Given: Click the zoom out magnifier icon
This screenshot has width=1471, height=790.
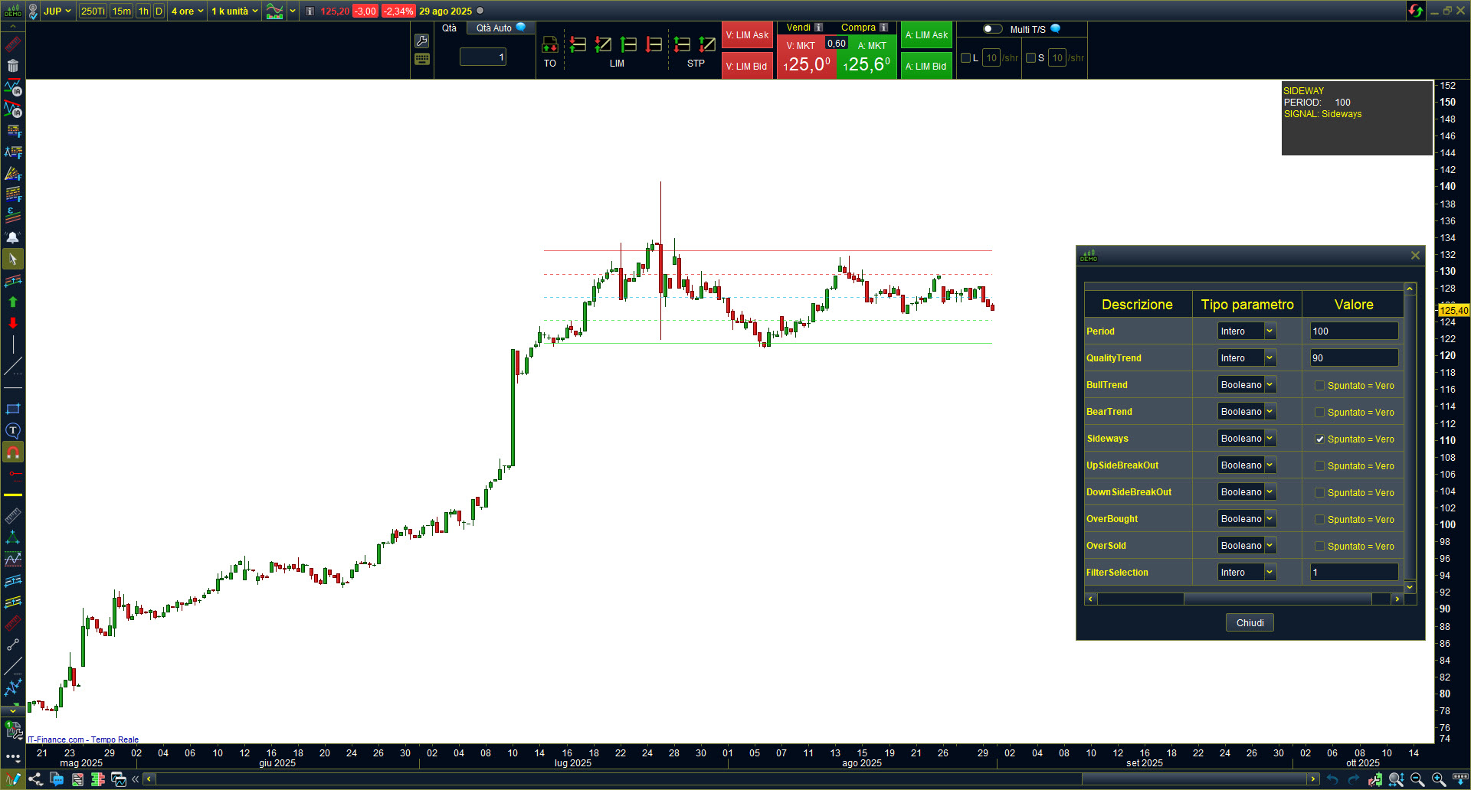Looking at the screenshot, I should coord(1417,779).
